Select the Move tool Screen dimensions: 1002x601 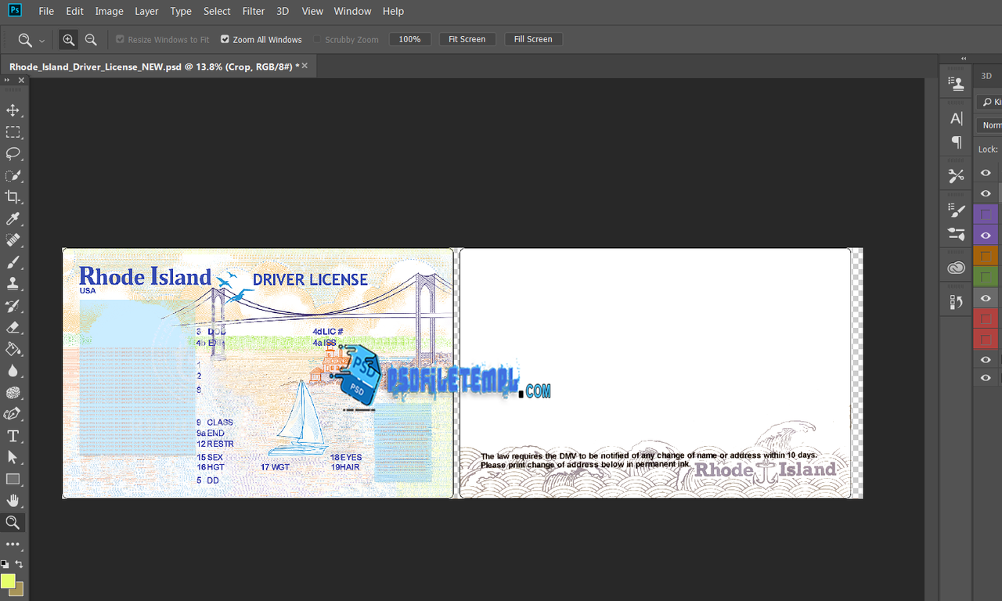13,110
